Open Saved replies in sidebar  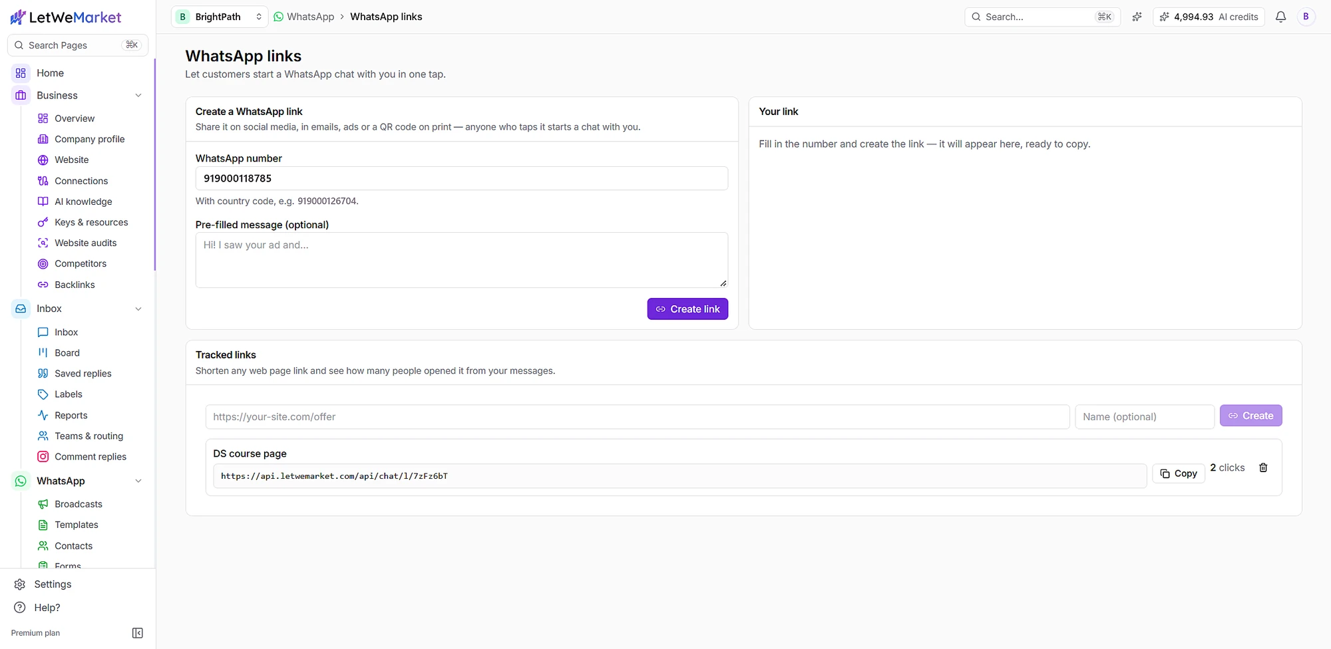pyautogui.click(x=83, y=374)
